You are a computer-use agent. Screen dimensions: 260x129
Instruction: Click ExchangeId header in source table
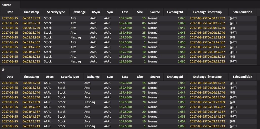(175, 12)
